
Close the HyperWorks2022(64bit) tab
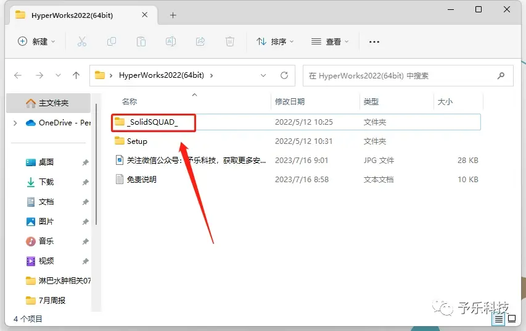point(144,15)
